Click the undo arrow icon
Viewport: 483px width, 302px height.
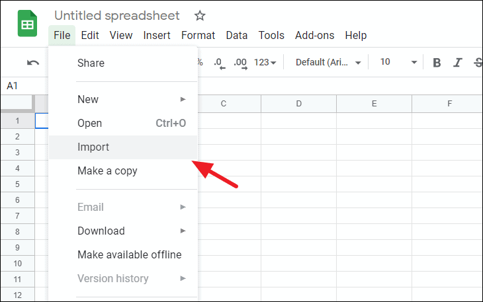[x=32, y=63]
